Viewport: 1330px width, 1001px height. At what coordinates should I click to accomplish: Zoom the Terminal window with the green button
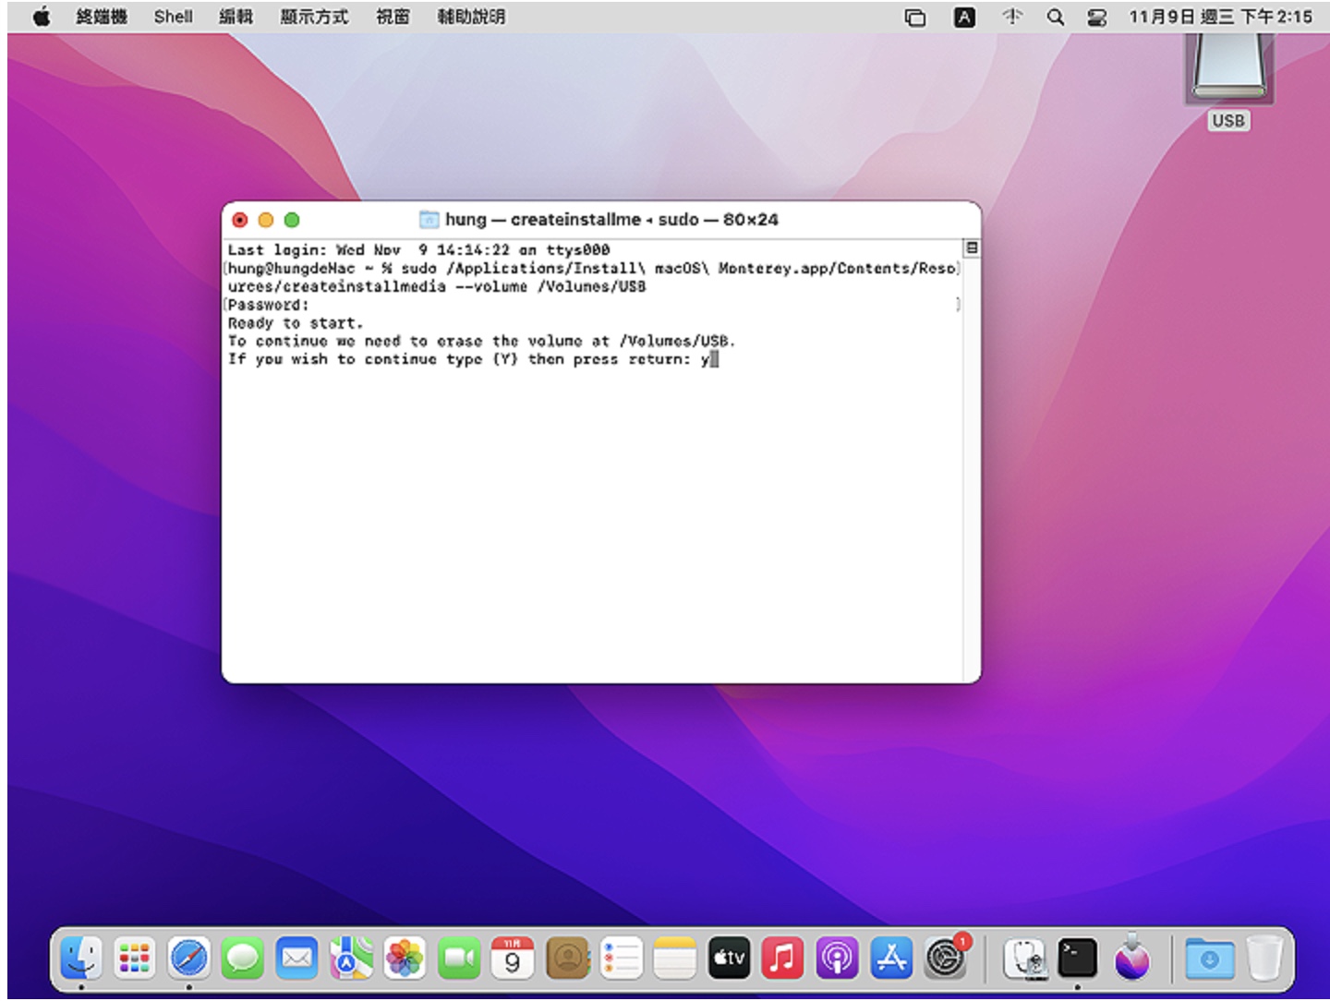tap(292, 220)
